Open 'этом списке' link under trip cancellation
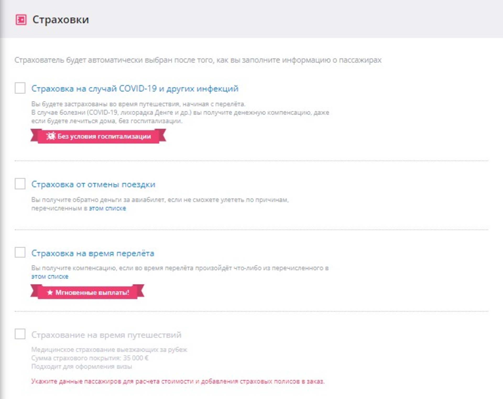 coord(107,208)
